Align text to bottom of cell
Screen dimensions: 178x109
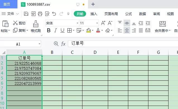(x=134, y=24)
